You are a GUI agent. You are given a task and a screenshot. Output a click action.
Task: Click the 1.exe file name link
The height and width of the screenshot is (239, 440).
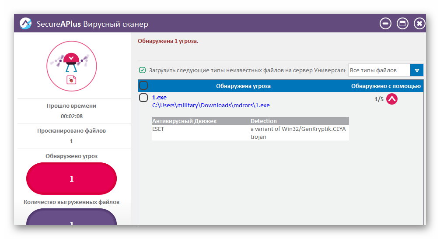point(159,98)
